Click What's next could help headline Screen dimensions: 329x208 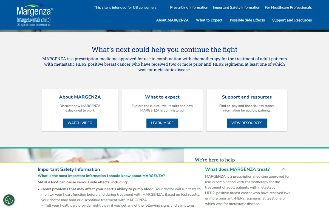point(164,50)
